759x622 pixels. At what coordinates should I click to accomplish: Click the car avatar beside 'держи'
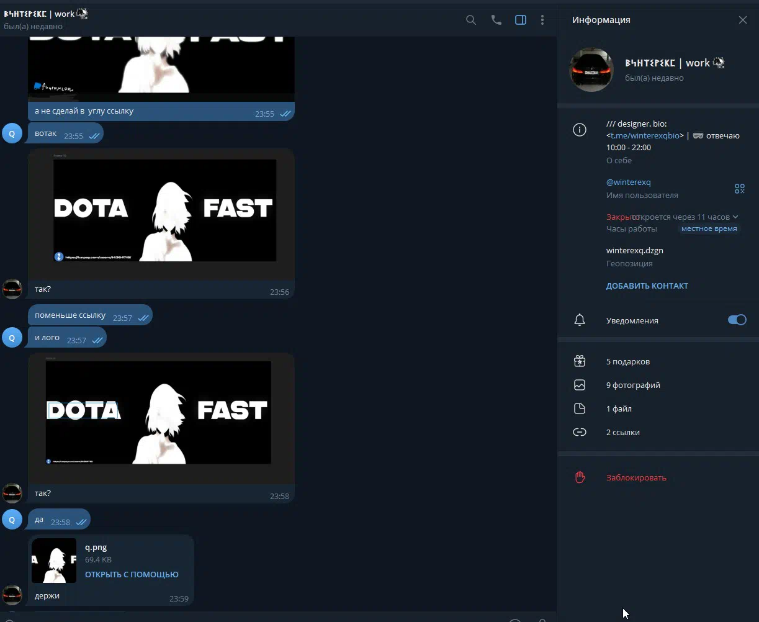click(x=12, y=595)
